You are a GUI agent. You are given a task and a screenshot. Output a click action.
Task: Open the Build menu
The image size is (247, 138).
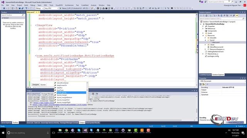(x=26, y=5)
